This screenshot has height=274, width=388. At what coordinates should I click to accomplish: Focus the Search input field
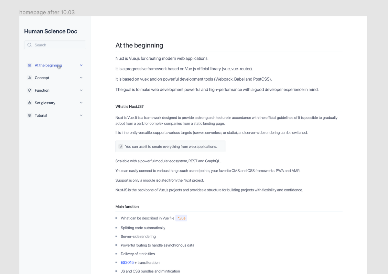[x=55, y=45]
